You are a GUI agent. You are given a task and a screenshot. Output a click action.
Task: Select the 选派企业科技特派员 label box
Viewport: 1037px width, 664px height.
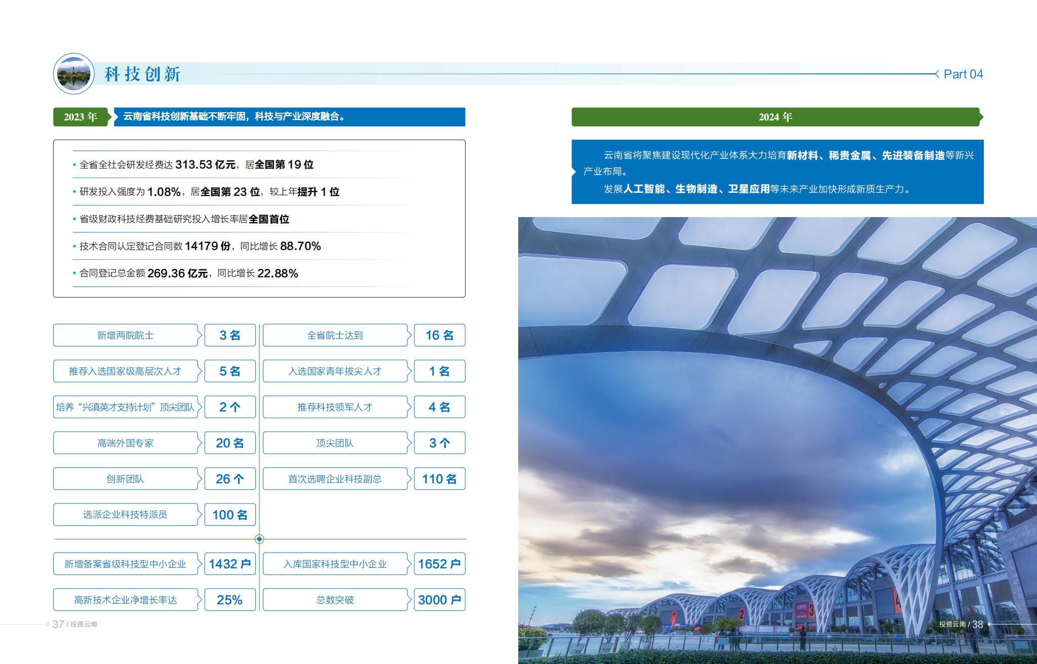click(126, 515)
